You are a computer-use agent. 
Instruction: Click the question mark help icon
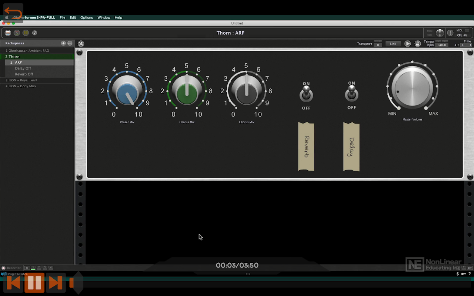click(x=470, y=274)
